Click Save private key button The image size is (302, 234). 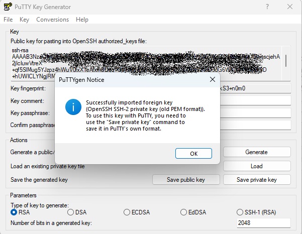tap(257, 180)
